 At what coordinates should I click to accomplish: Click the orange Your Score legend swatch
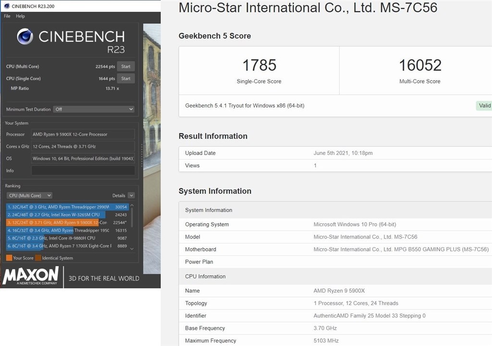[9, 258]
